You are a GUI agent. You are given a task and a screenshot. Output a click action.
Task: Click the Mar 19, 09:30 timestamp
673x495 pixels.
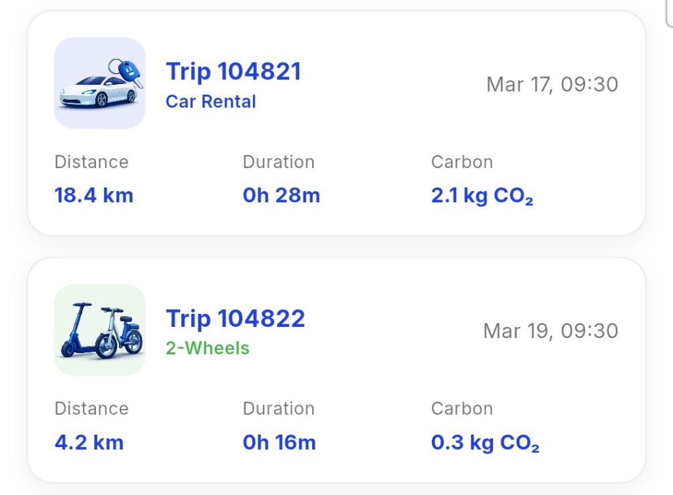pyautogui.click(x=551, y=330)
